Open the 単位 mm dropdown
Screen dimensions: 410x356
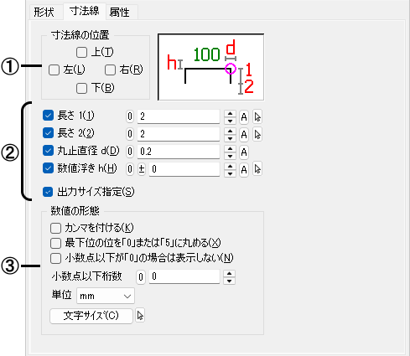(106, 296)
